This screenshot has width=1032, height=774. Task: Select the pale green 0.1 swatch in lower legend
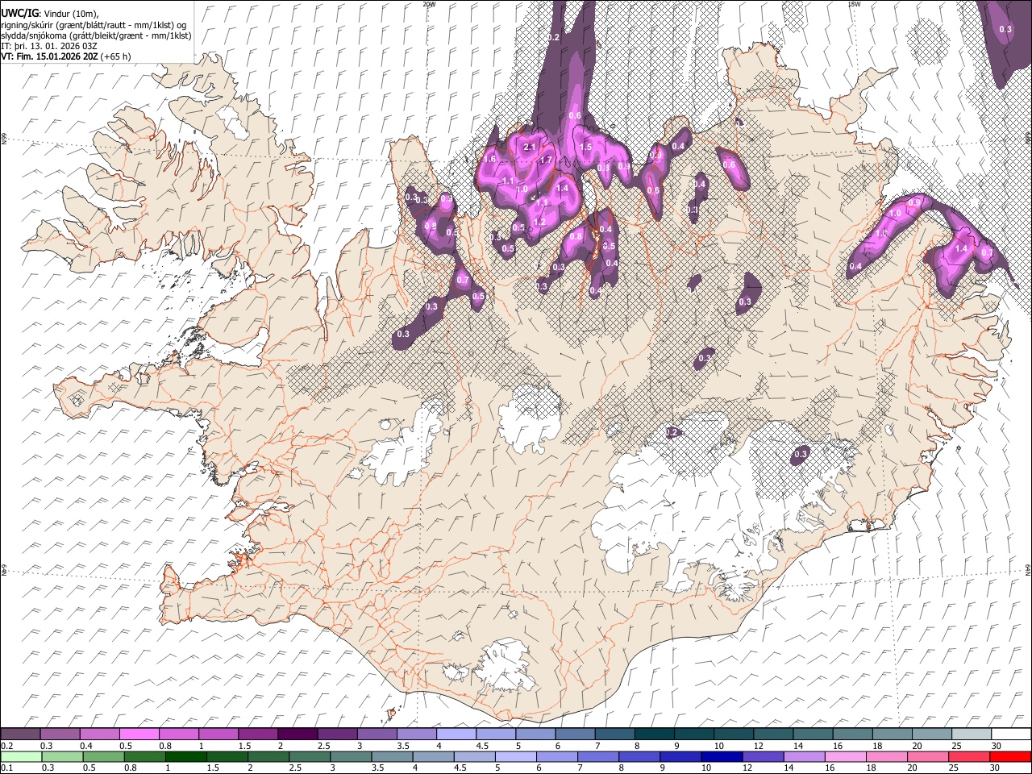pos(20,756)
